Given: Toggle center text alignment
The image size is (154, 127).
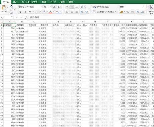Looking at the screenshot, I should coord(72,12).
